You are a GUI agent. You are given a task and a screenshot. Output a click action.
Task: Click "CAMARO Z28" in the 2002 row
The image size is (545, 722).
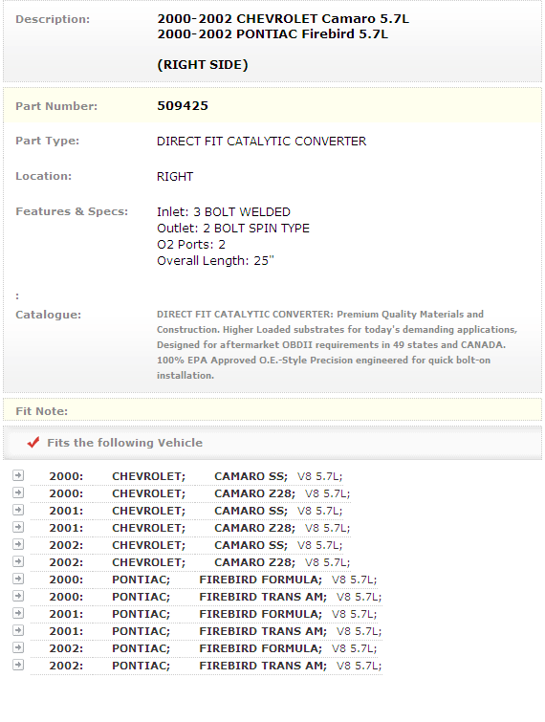[x=254, y=562]
